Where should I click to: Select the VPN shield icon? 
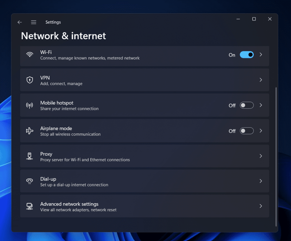[30, 80]
